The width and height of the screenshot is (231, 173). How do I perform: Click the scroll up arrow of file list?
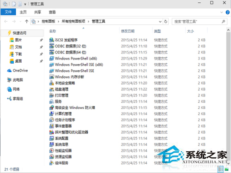[228, 30]
